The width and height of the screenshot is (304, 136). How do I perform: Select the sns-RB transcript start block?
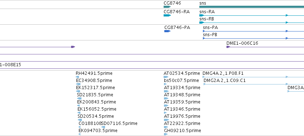point(201,23)
